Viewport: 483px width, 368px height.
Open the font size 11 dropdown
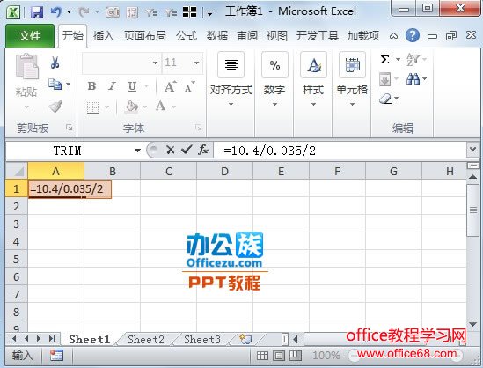(x=196, y=63)
